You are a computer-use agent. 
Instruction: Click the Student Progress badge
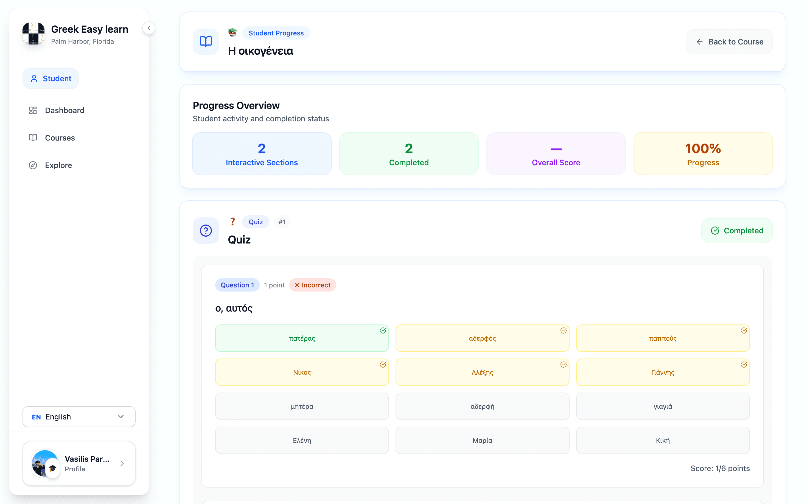276,33
